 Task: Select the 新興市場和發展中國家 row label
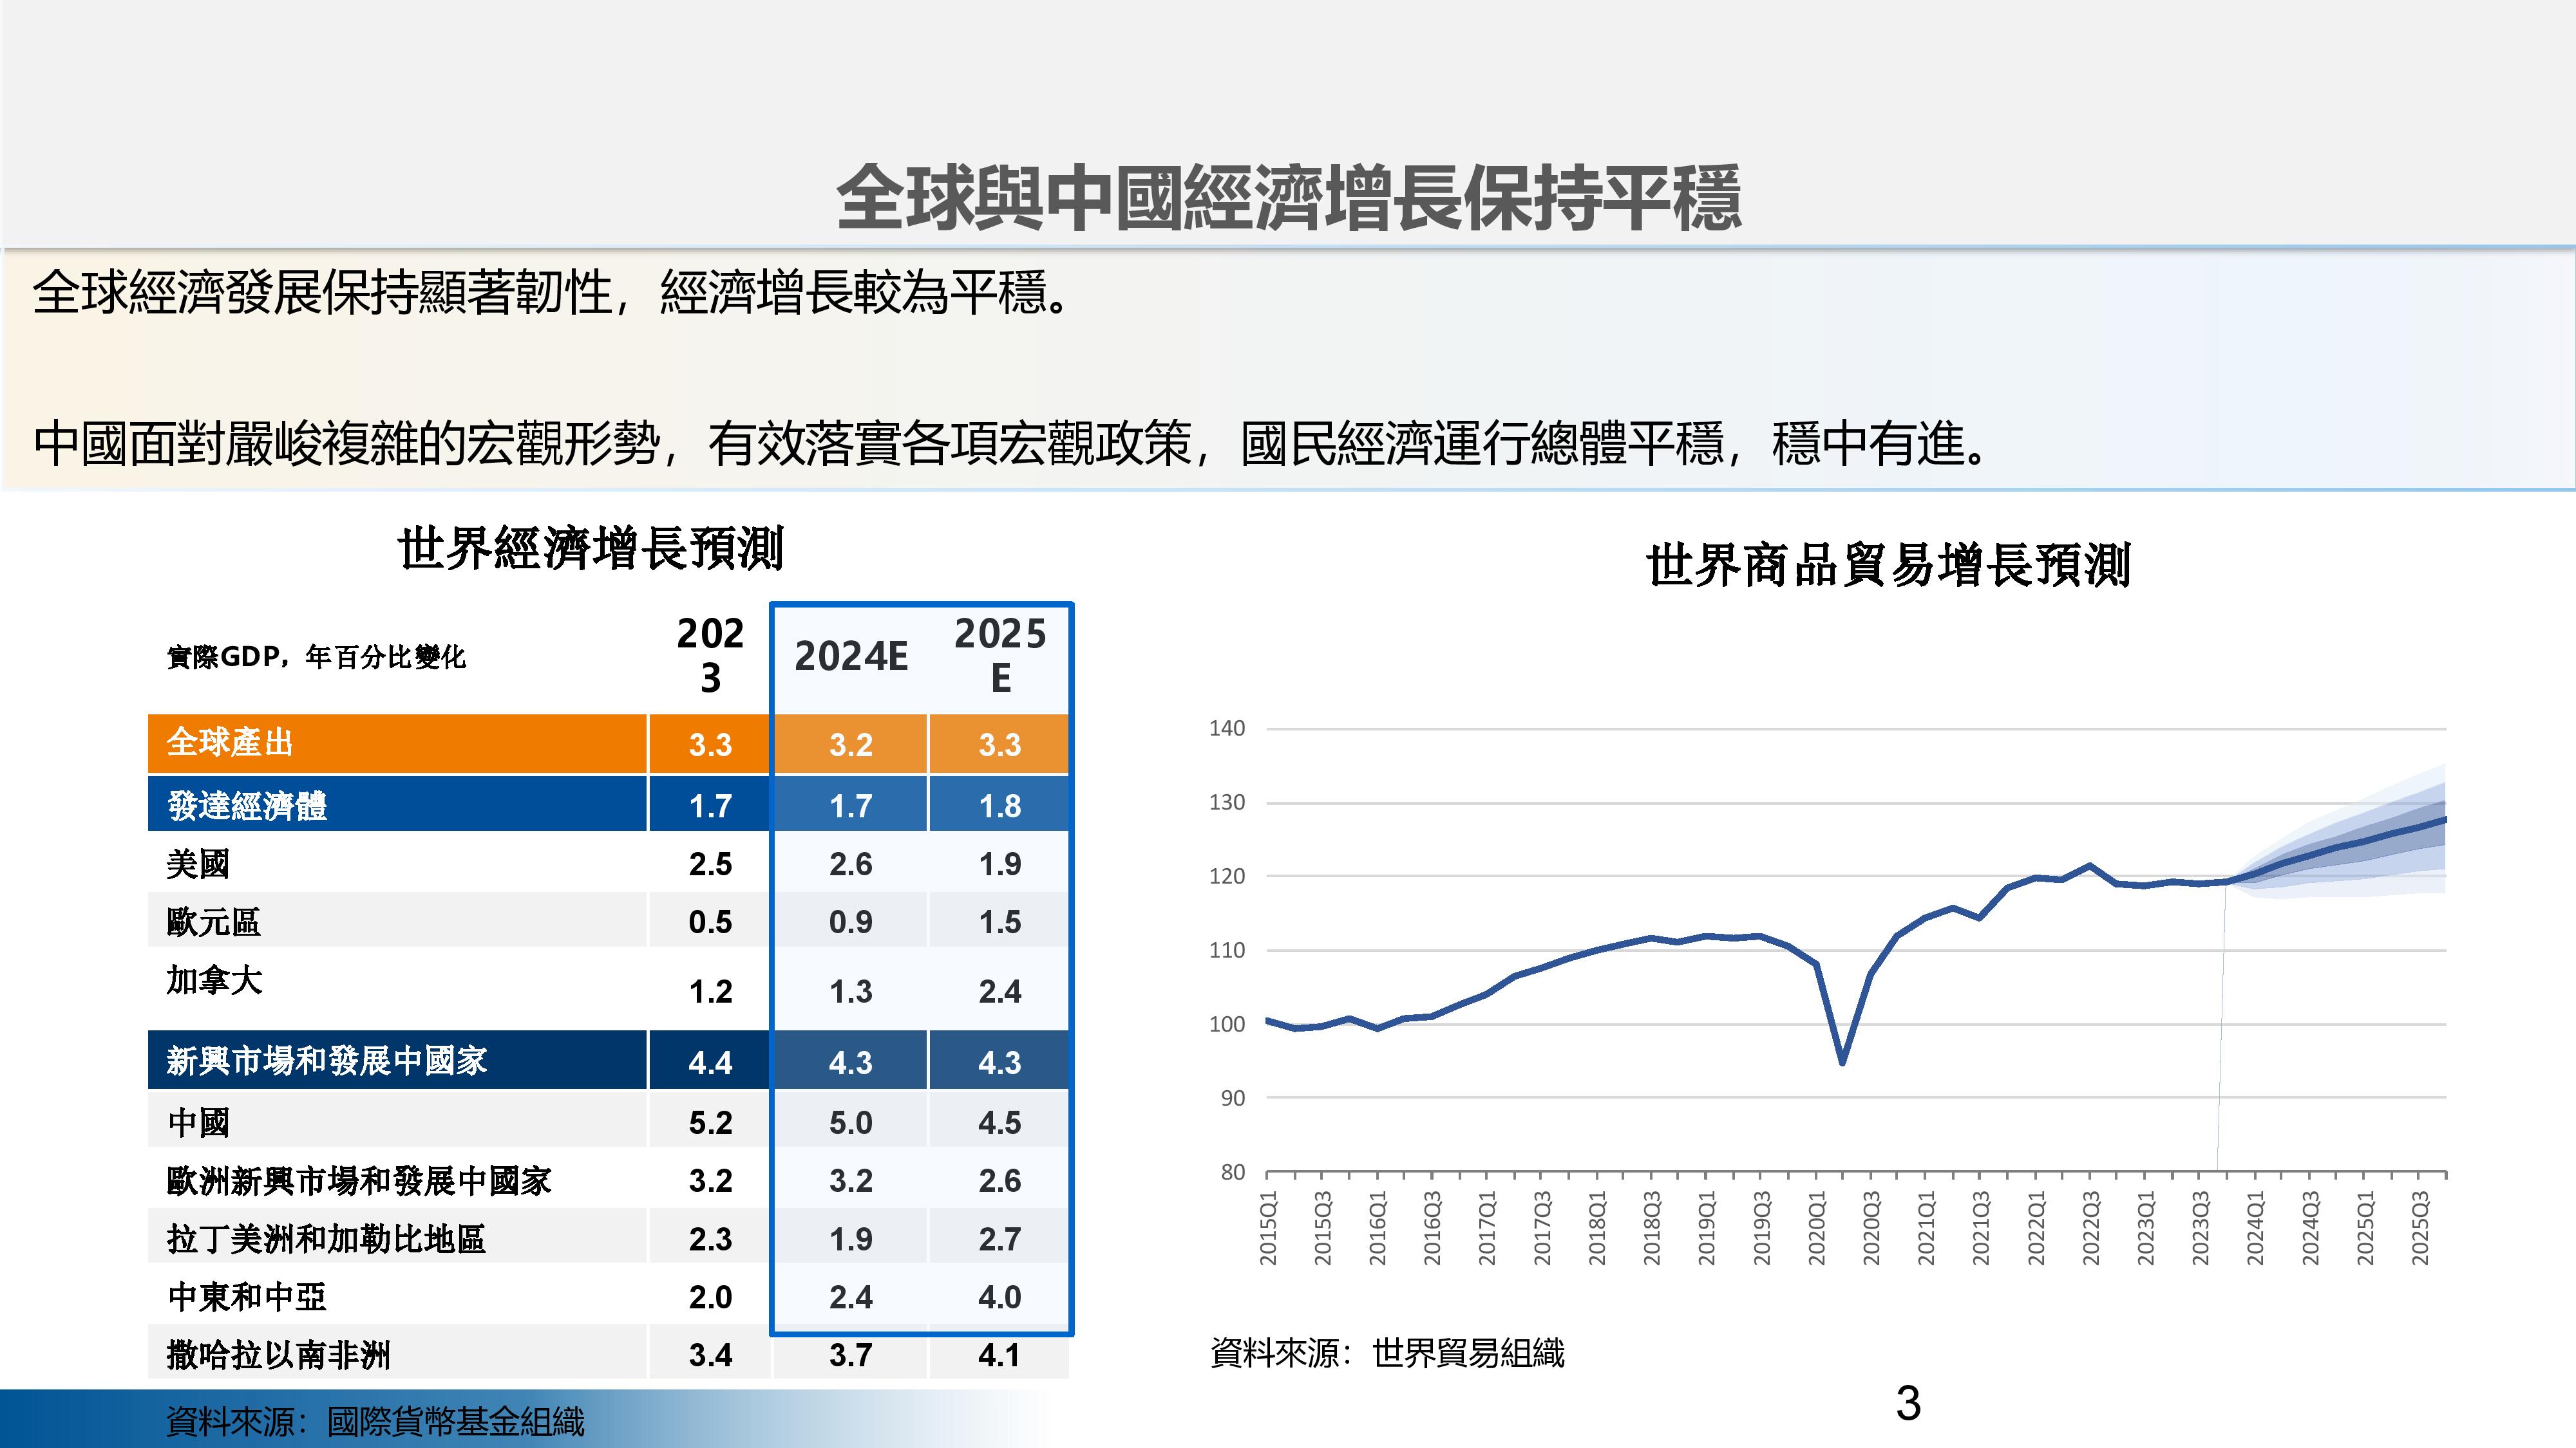[x=327, y=1061]
